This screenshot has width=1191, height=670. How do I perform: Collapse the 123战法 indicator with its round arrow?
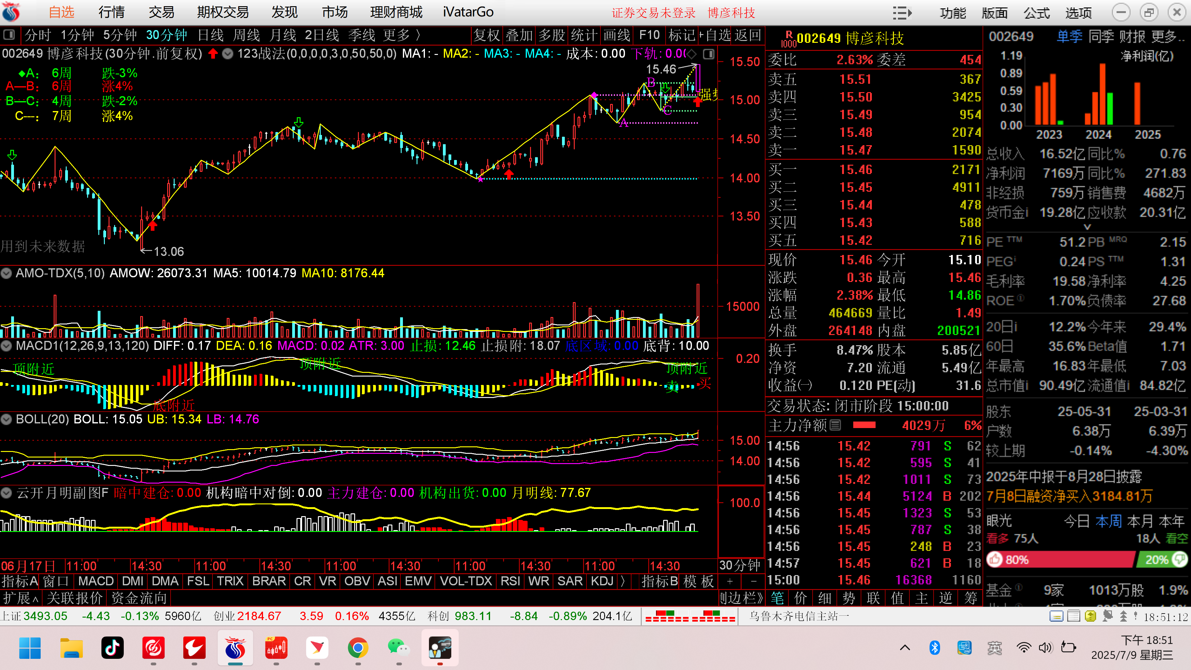point(227,54)
